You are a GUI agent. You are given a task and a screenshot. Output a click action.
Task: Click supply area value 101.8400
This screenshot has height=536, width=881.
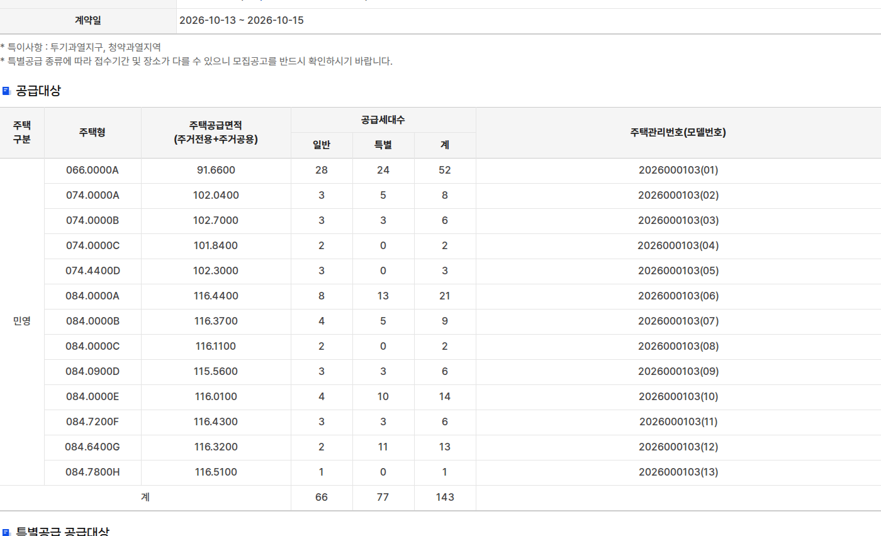coord(216,246)
